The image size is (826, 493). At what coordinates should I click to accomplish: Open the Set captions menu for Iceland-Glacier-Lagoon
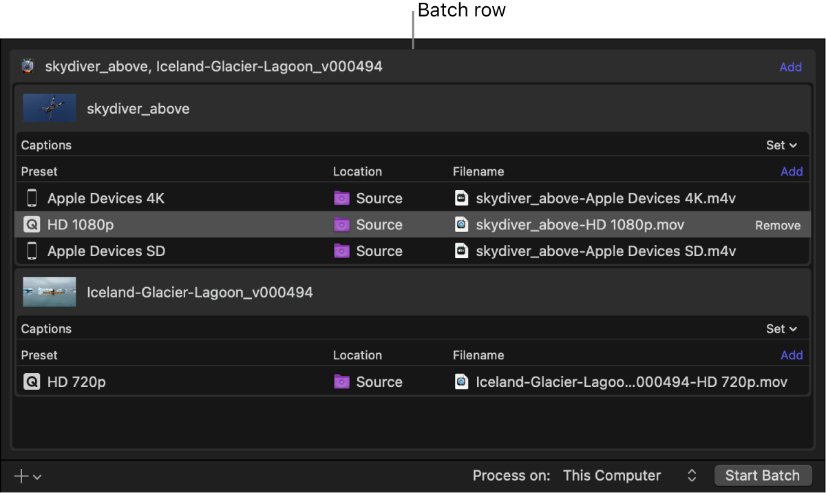coord(781,329)
